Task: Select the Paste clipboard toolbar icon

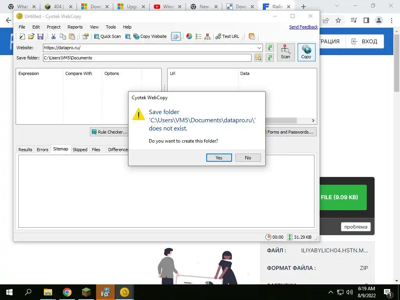Action: point(72,36)
